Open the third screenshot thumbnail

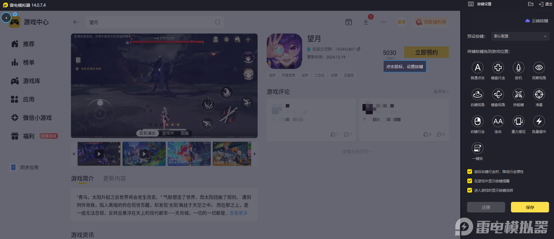click(x=189, y=154)
